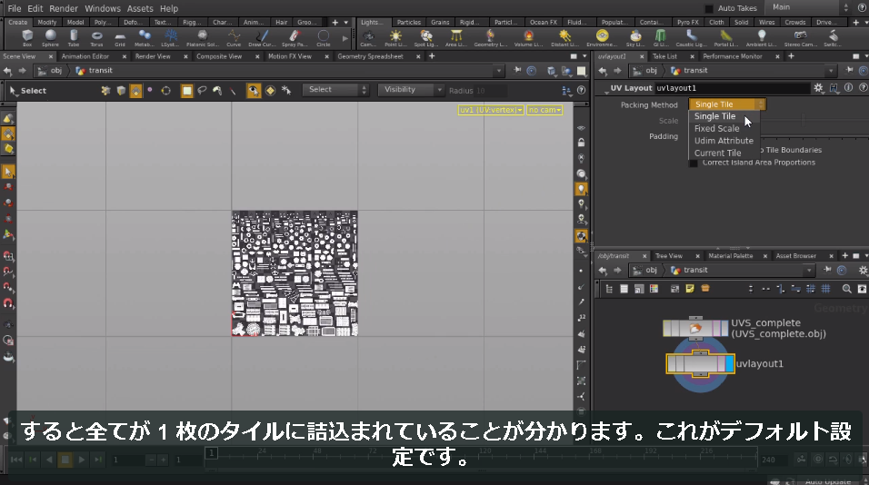
Task: Select Udim Attribute option
Action: (x=724, y=141)
